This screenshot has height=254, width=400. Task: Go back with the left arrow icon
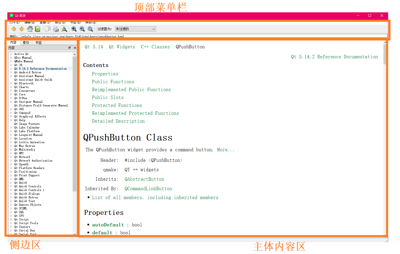[14, 29]
